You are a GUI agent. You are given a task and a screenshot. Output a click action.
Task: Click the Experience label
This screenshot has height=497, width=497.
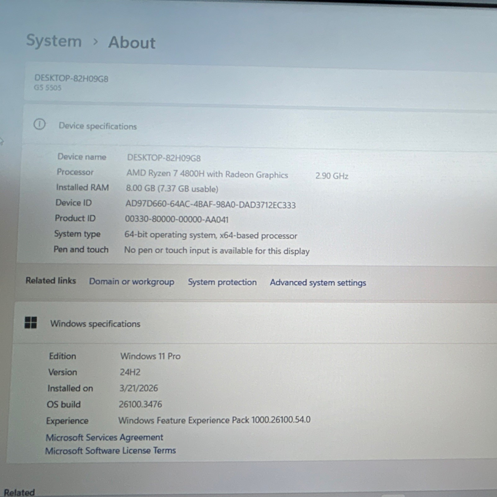pos(67,421)
